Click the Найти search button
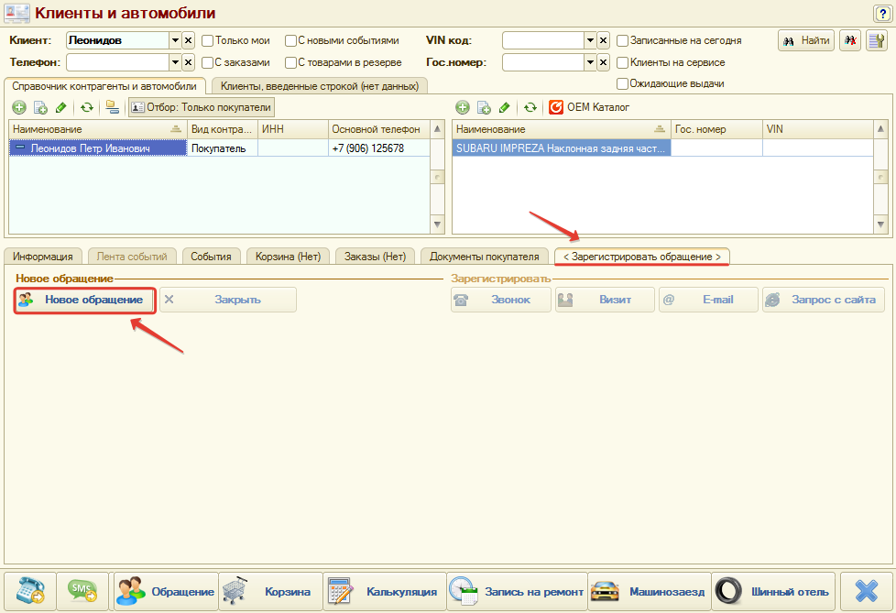This screenshot has width=896, height=613. click(x=806, y=40)
